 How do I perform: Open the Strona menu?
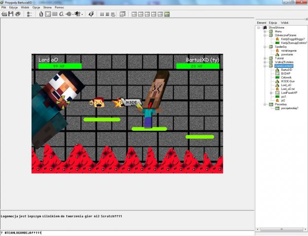[47, 7]
